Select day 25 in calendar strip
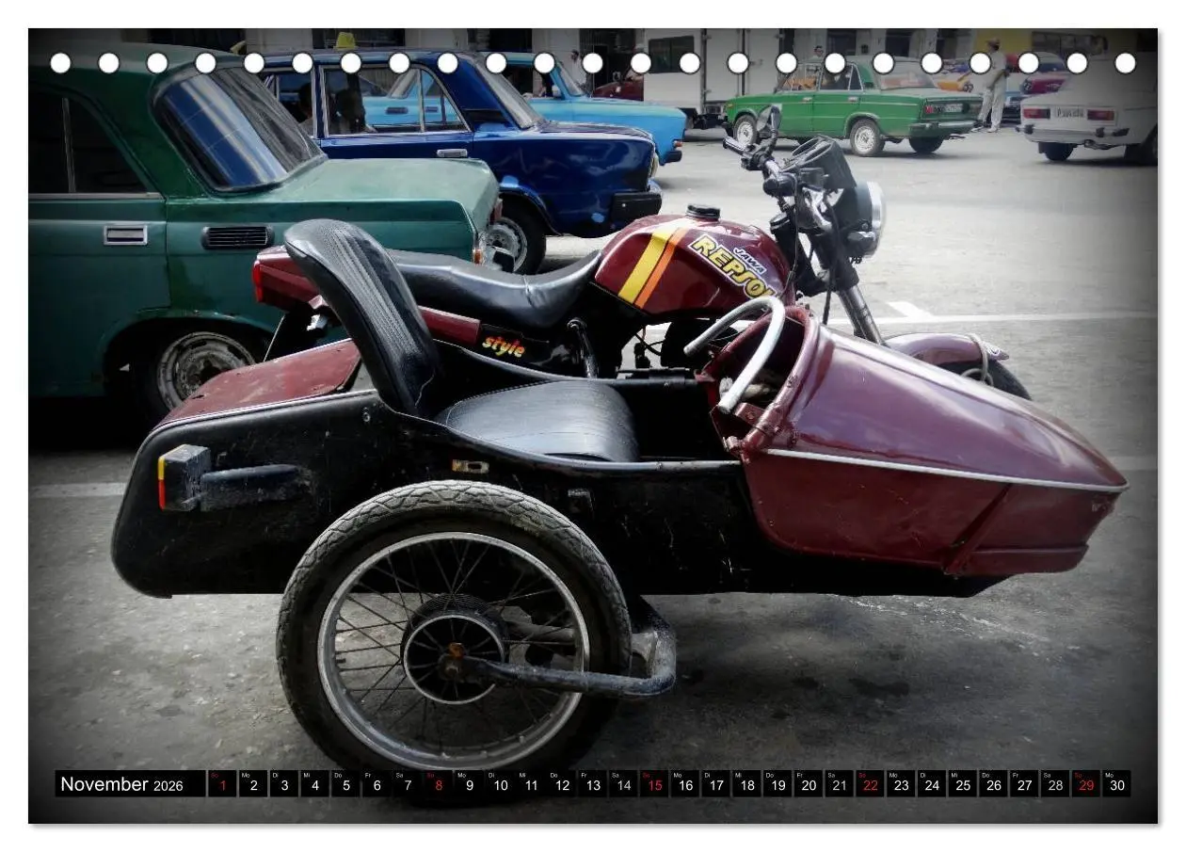This screenshot has width=1186, height=852. [963, 783]
